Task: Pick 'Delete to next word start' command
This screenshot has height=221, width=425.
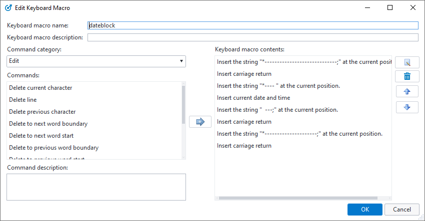Action: (x=42, y=136)
